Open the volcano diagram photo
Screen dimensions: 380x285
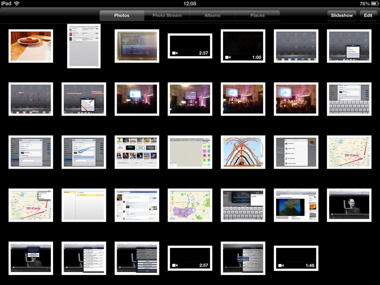(243, 152)
